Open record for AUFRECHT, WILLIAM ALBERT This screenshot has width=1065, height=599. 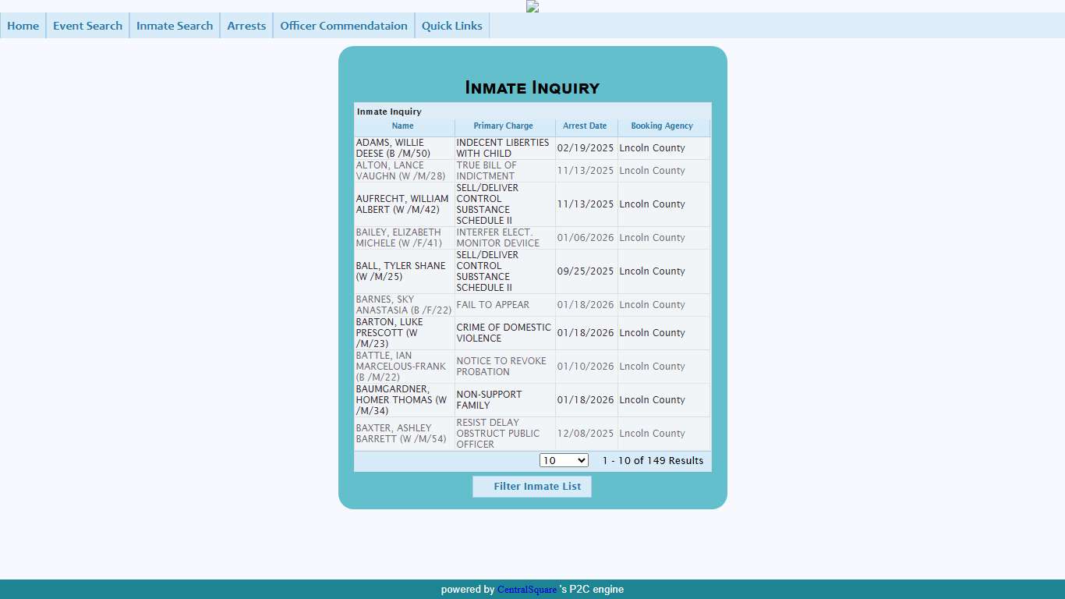click(402, 204)
